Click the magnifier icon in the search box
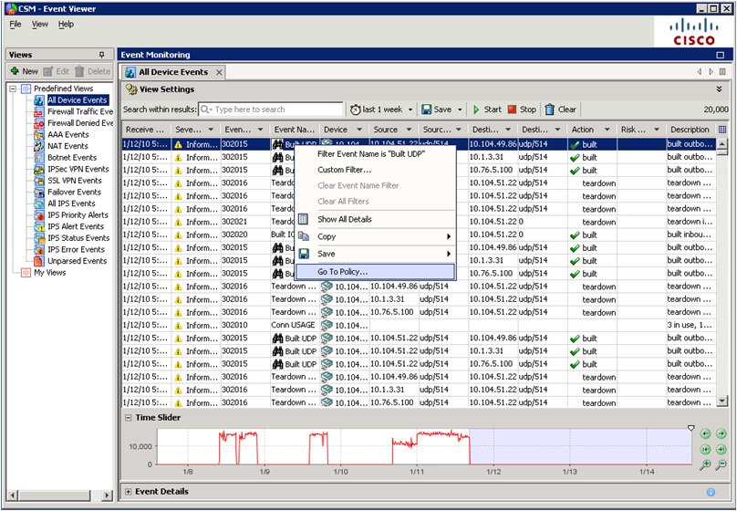 pyautogui.click(x=206, y=109)
